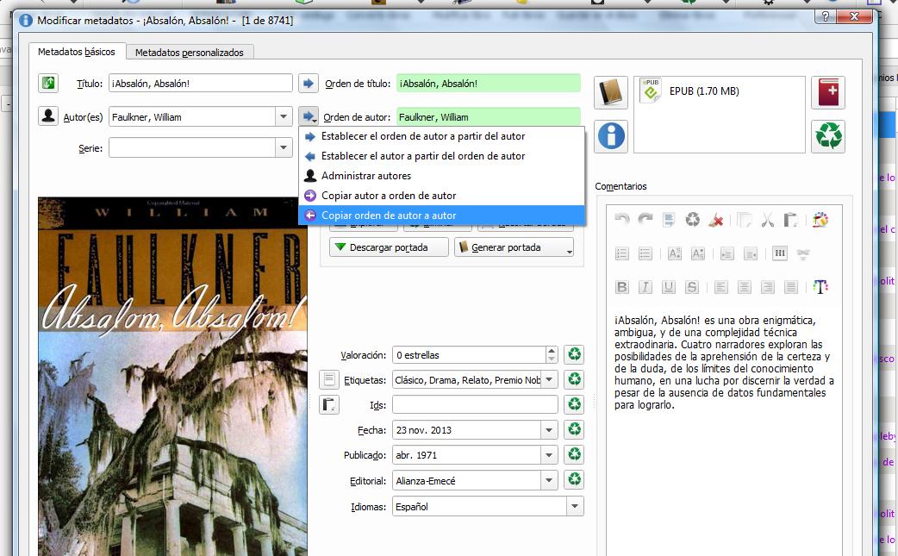Select Copiar orden de autor a autor
The height and width of the screenshot is (556, 898).
(x=441, y=216)
